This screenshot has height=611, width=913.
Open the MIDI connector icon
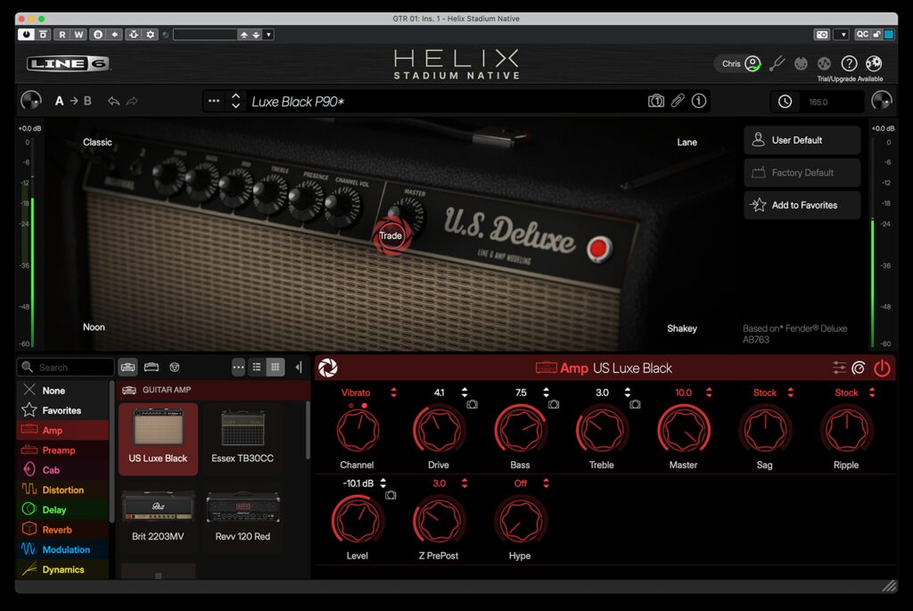click(x=802, y=63)
